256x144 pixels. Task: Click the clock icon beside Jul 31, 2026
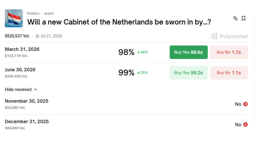(x=37, y=36)
